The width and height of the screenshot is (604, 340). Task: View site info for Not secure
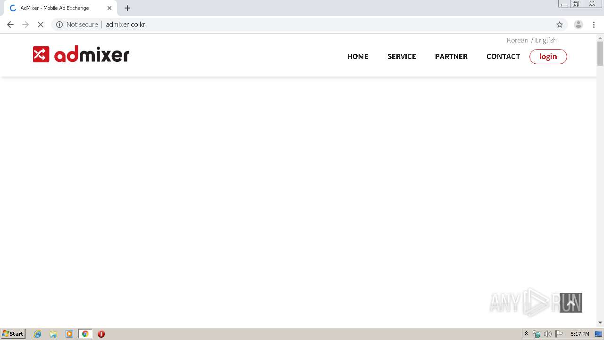point(77,25)
